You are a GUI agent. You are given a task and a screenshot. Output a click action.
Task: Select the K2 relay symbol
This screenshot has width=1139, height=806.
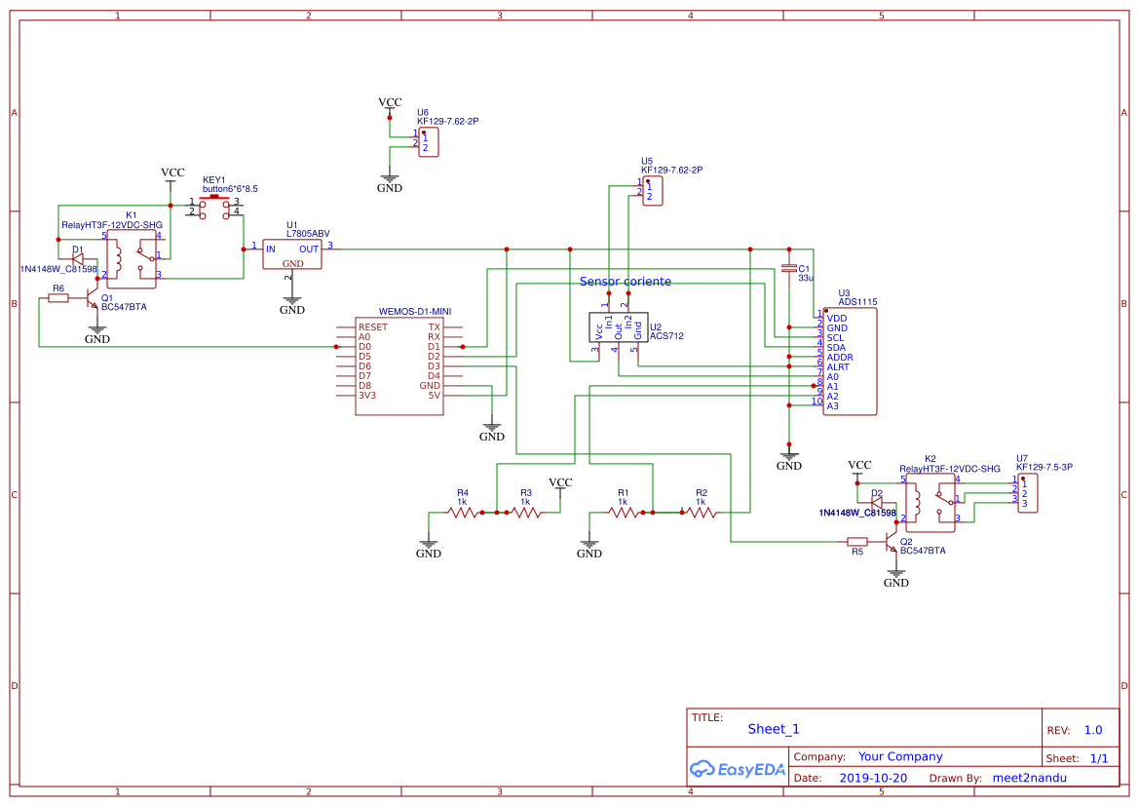(x=930, y=503)
